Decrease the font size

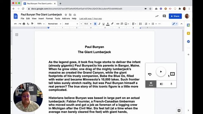81,24
